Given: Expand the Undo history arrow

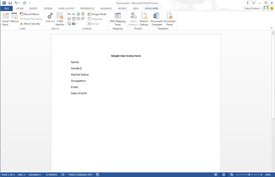Looking at the screenshot, I should click(19, 3).
